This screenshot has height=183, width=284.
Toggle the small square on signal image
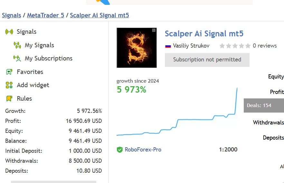pyautogui.click(x=154, y=31)
